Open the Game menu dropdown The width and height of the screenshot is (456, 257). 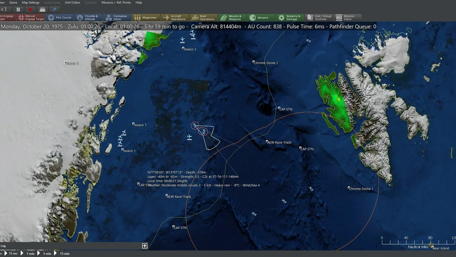pos(13,2)
